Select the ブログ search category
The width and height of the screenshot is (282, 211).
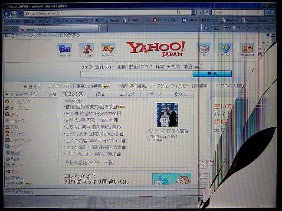click(x=146, y=67)
